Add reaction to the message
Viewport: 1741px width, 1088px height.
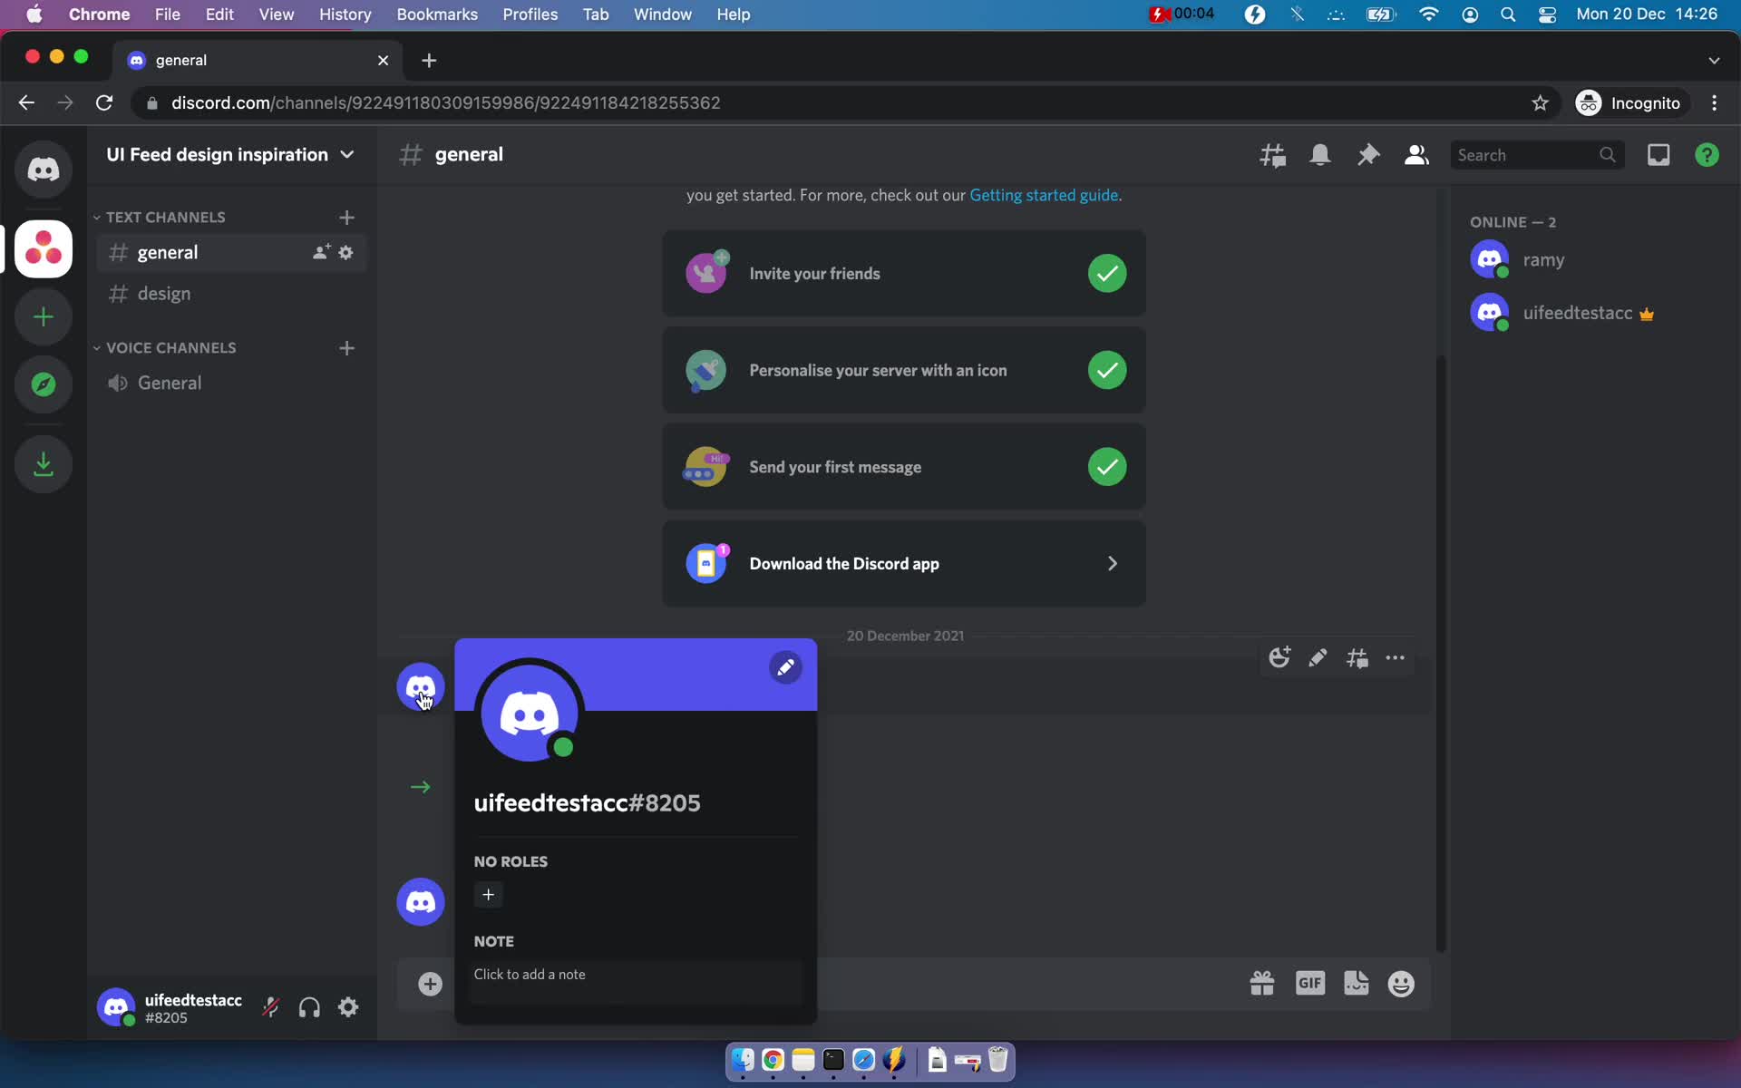pos(1279,658)
